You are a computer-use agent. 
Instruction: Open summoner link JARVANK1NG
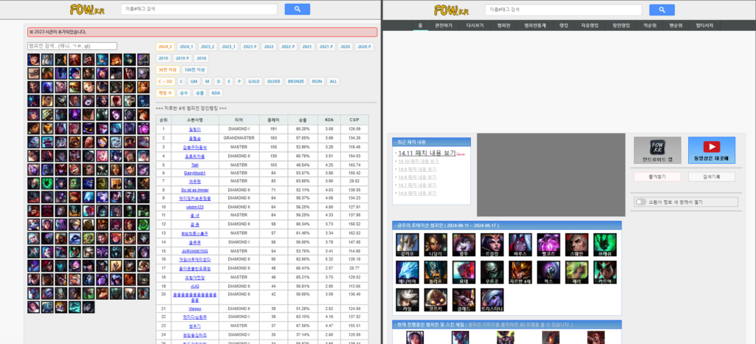(194, 251)
